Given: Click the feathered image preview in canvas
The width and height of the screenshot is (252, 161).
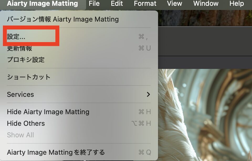Looking at the screenshot, I should click(x=205, y=115).
